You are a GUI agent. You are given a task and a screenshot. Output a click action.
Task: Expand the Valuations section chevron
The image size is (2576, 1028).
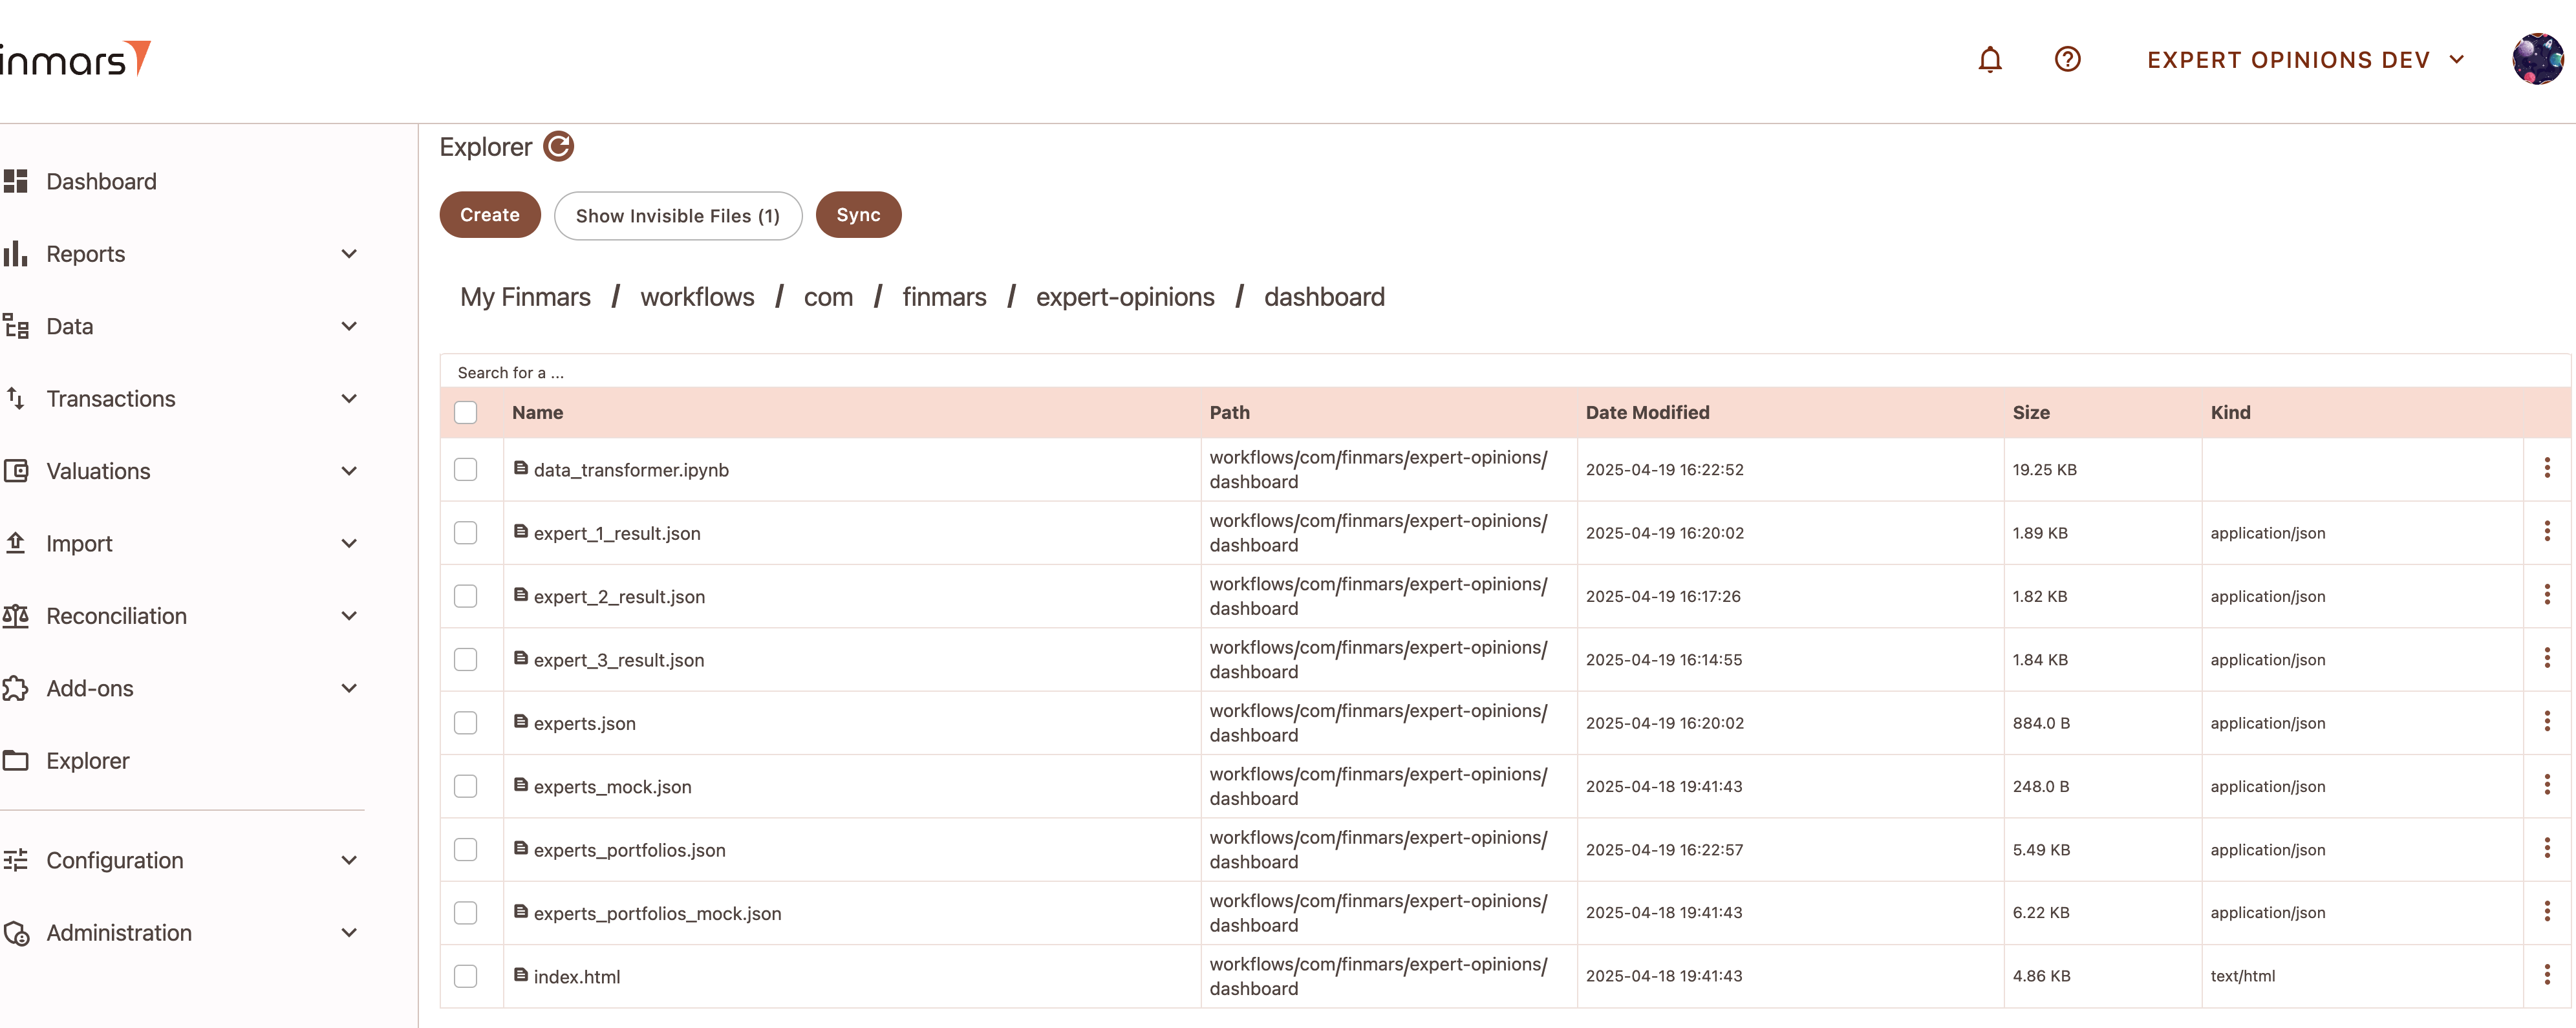coord(349,471)
